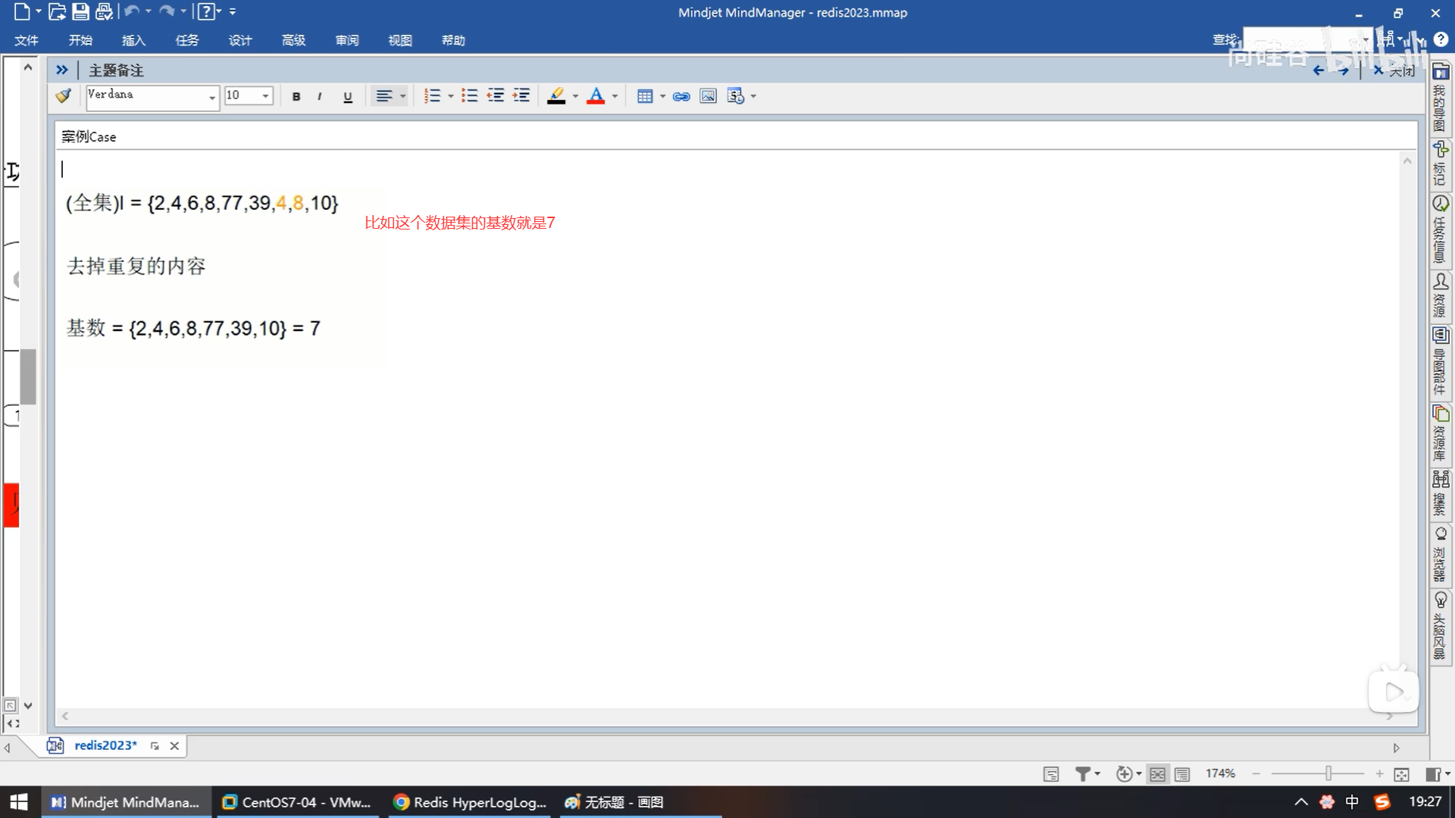
Task: Toggle italic formatting
Action: click(x=320, y=96)
